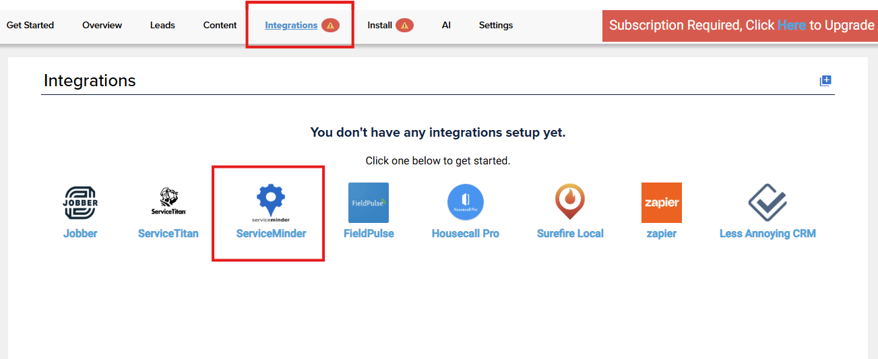878x359 pixels.
Task: Click the Housecall Pro round logo
Action: pyautogui.click(x=466, y=203)
